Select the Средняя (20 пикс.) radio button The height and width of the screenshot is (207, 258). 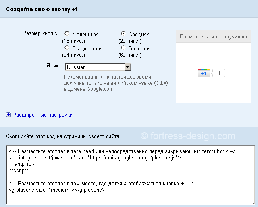tap(123, 33)
